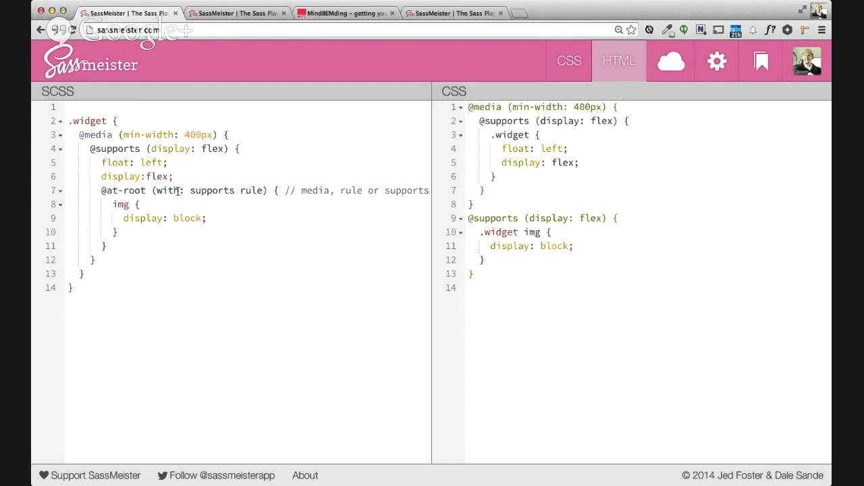The image size is (864, 486).
Task: Open the Support SassMeister link
Action: 96,475
